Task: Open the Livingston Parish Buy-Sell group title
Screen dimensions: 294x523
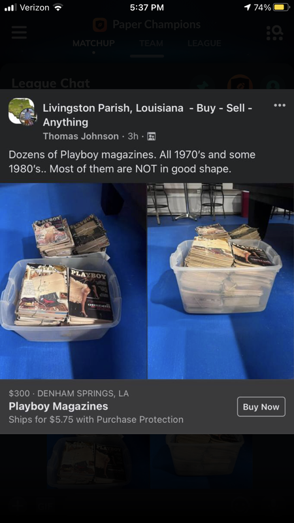Action: [148, 115]
